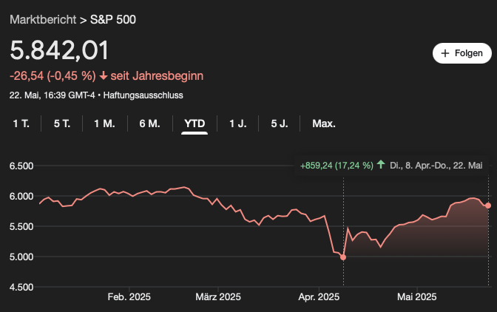Viewport: 497px width, 312px height.
Task: Select the YTD range tab
Action: coord(195,123)
